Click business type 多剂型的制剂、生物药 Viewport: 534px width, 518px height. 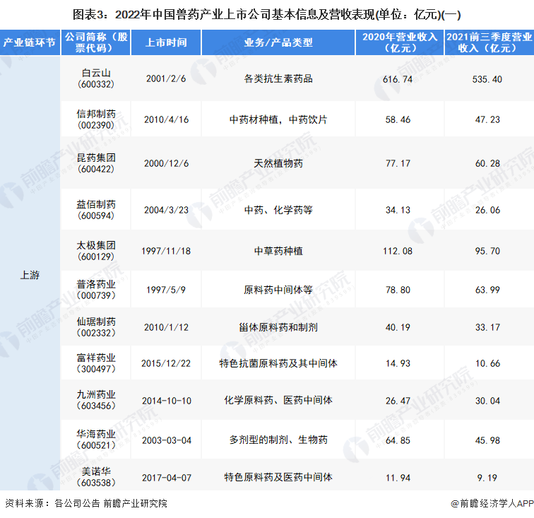pyautogui.click(x=278, y=440)
